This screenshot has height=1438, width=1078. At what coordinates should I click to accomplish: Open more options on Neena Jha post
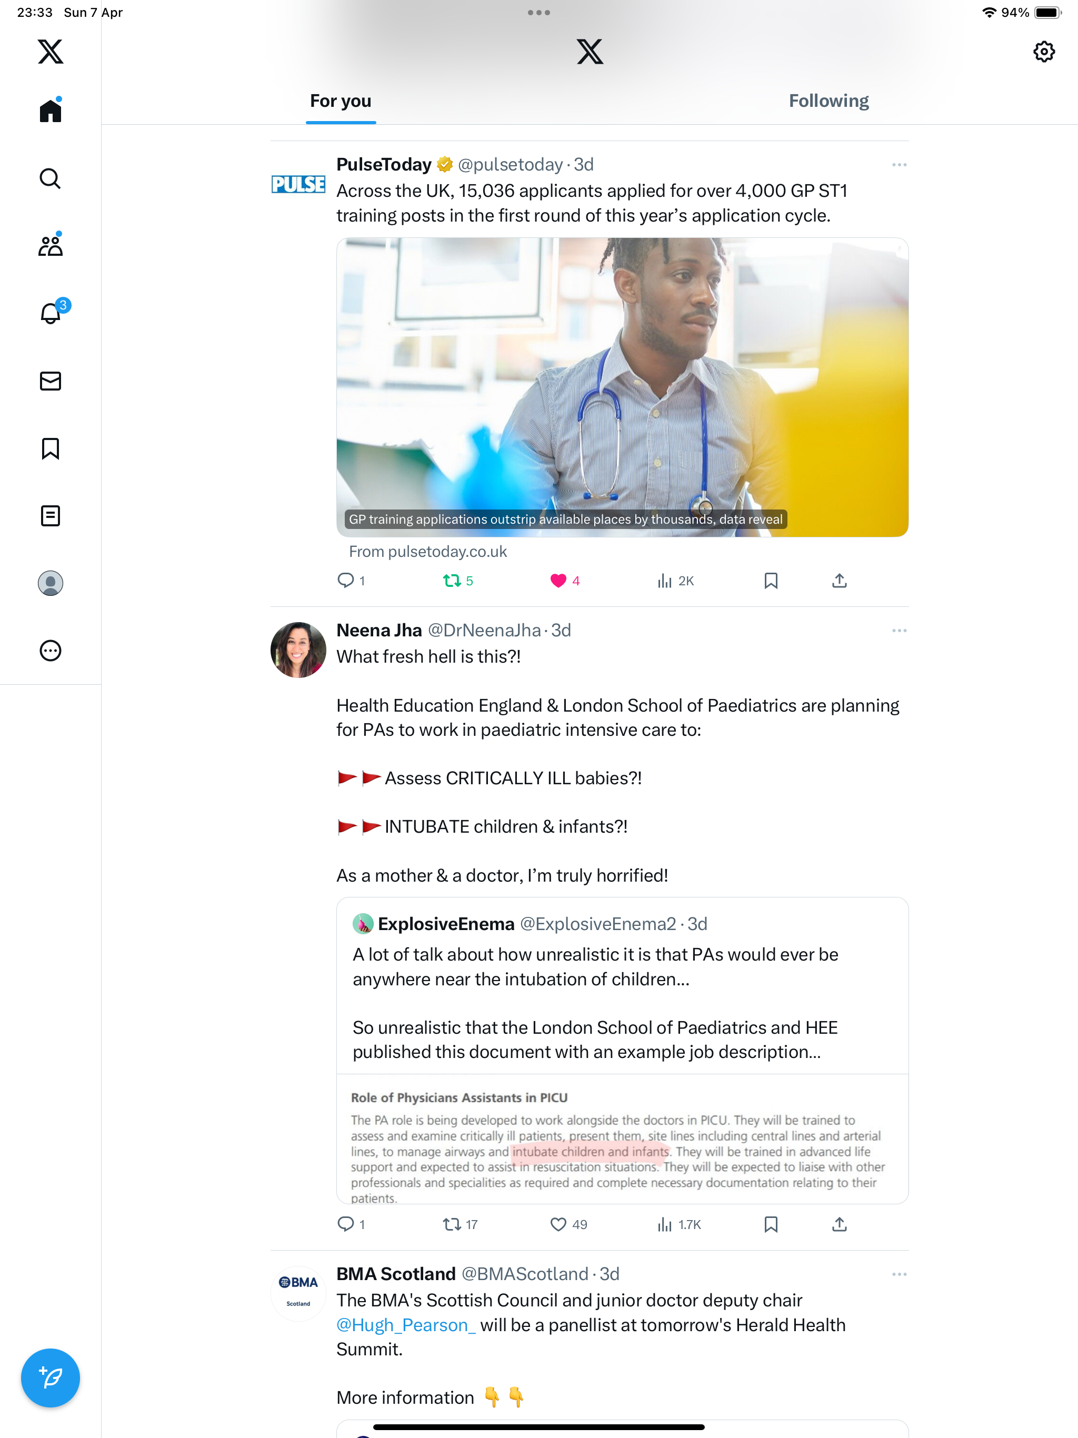899,631
